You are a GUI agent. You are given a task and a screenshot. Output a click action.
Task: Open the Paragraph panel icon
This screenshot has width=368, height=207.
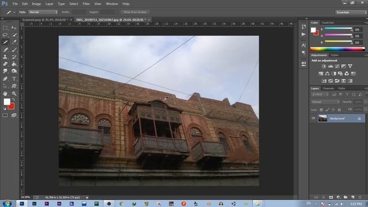coord(304,52)
